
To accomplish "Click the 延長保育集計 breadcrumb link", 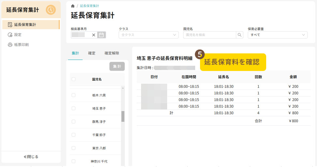I will (x=90, y=6).
